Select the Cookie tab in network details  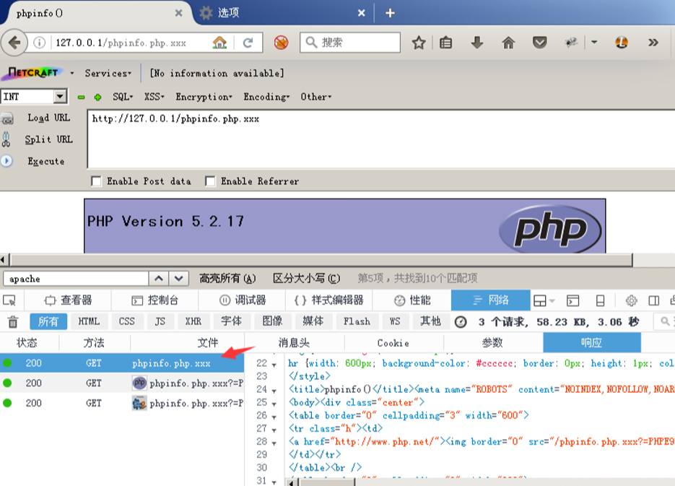392,342
